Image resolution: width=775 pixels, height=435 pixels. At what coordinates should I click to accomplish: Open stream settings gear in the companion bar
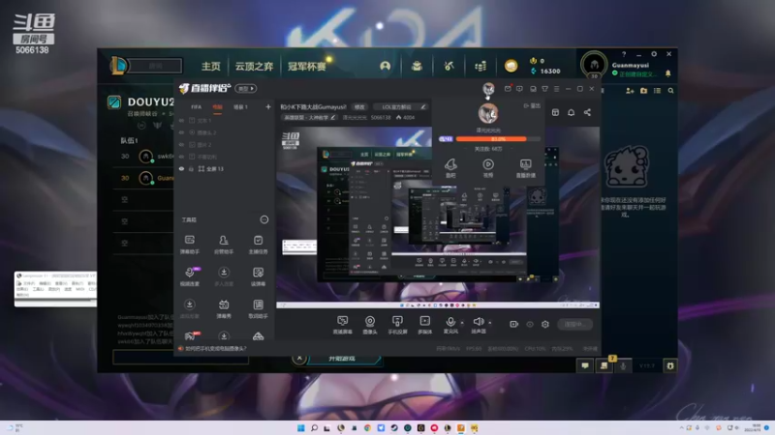click(545, 324)
